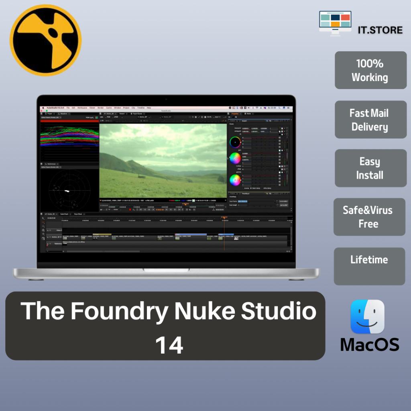Click the gamma color wheel
The image size is (411, 411).
click(235, 180)
